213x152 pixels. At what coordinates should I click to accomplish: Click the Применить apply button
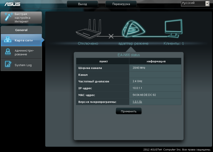pos(129,112)
